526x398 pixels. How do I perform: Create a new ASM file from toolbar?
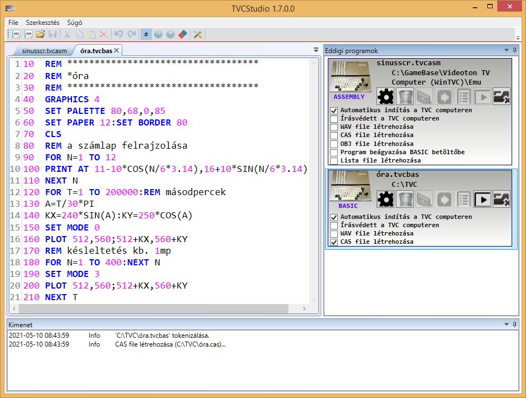[x=28, y=34]
